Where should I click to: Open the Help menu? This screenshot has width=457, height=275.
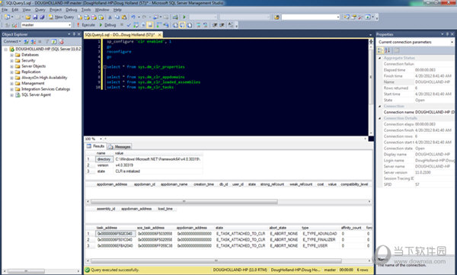[117, 10]
